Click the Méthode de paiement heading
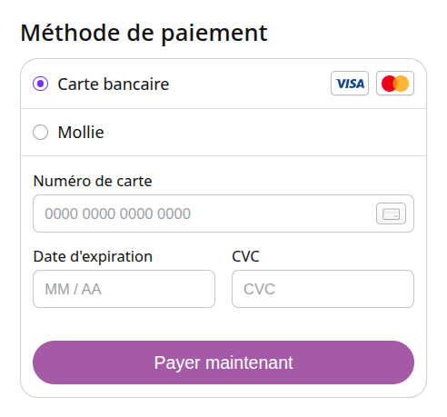The image size is (447, 417). pos(144,34)
